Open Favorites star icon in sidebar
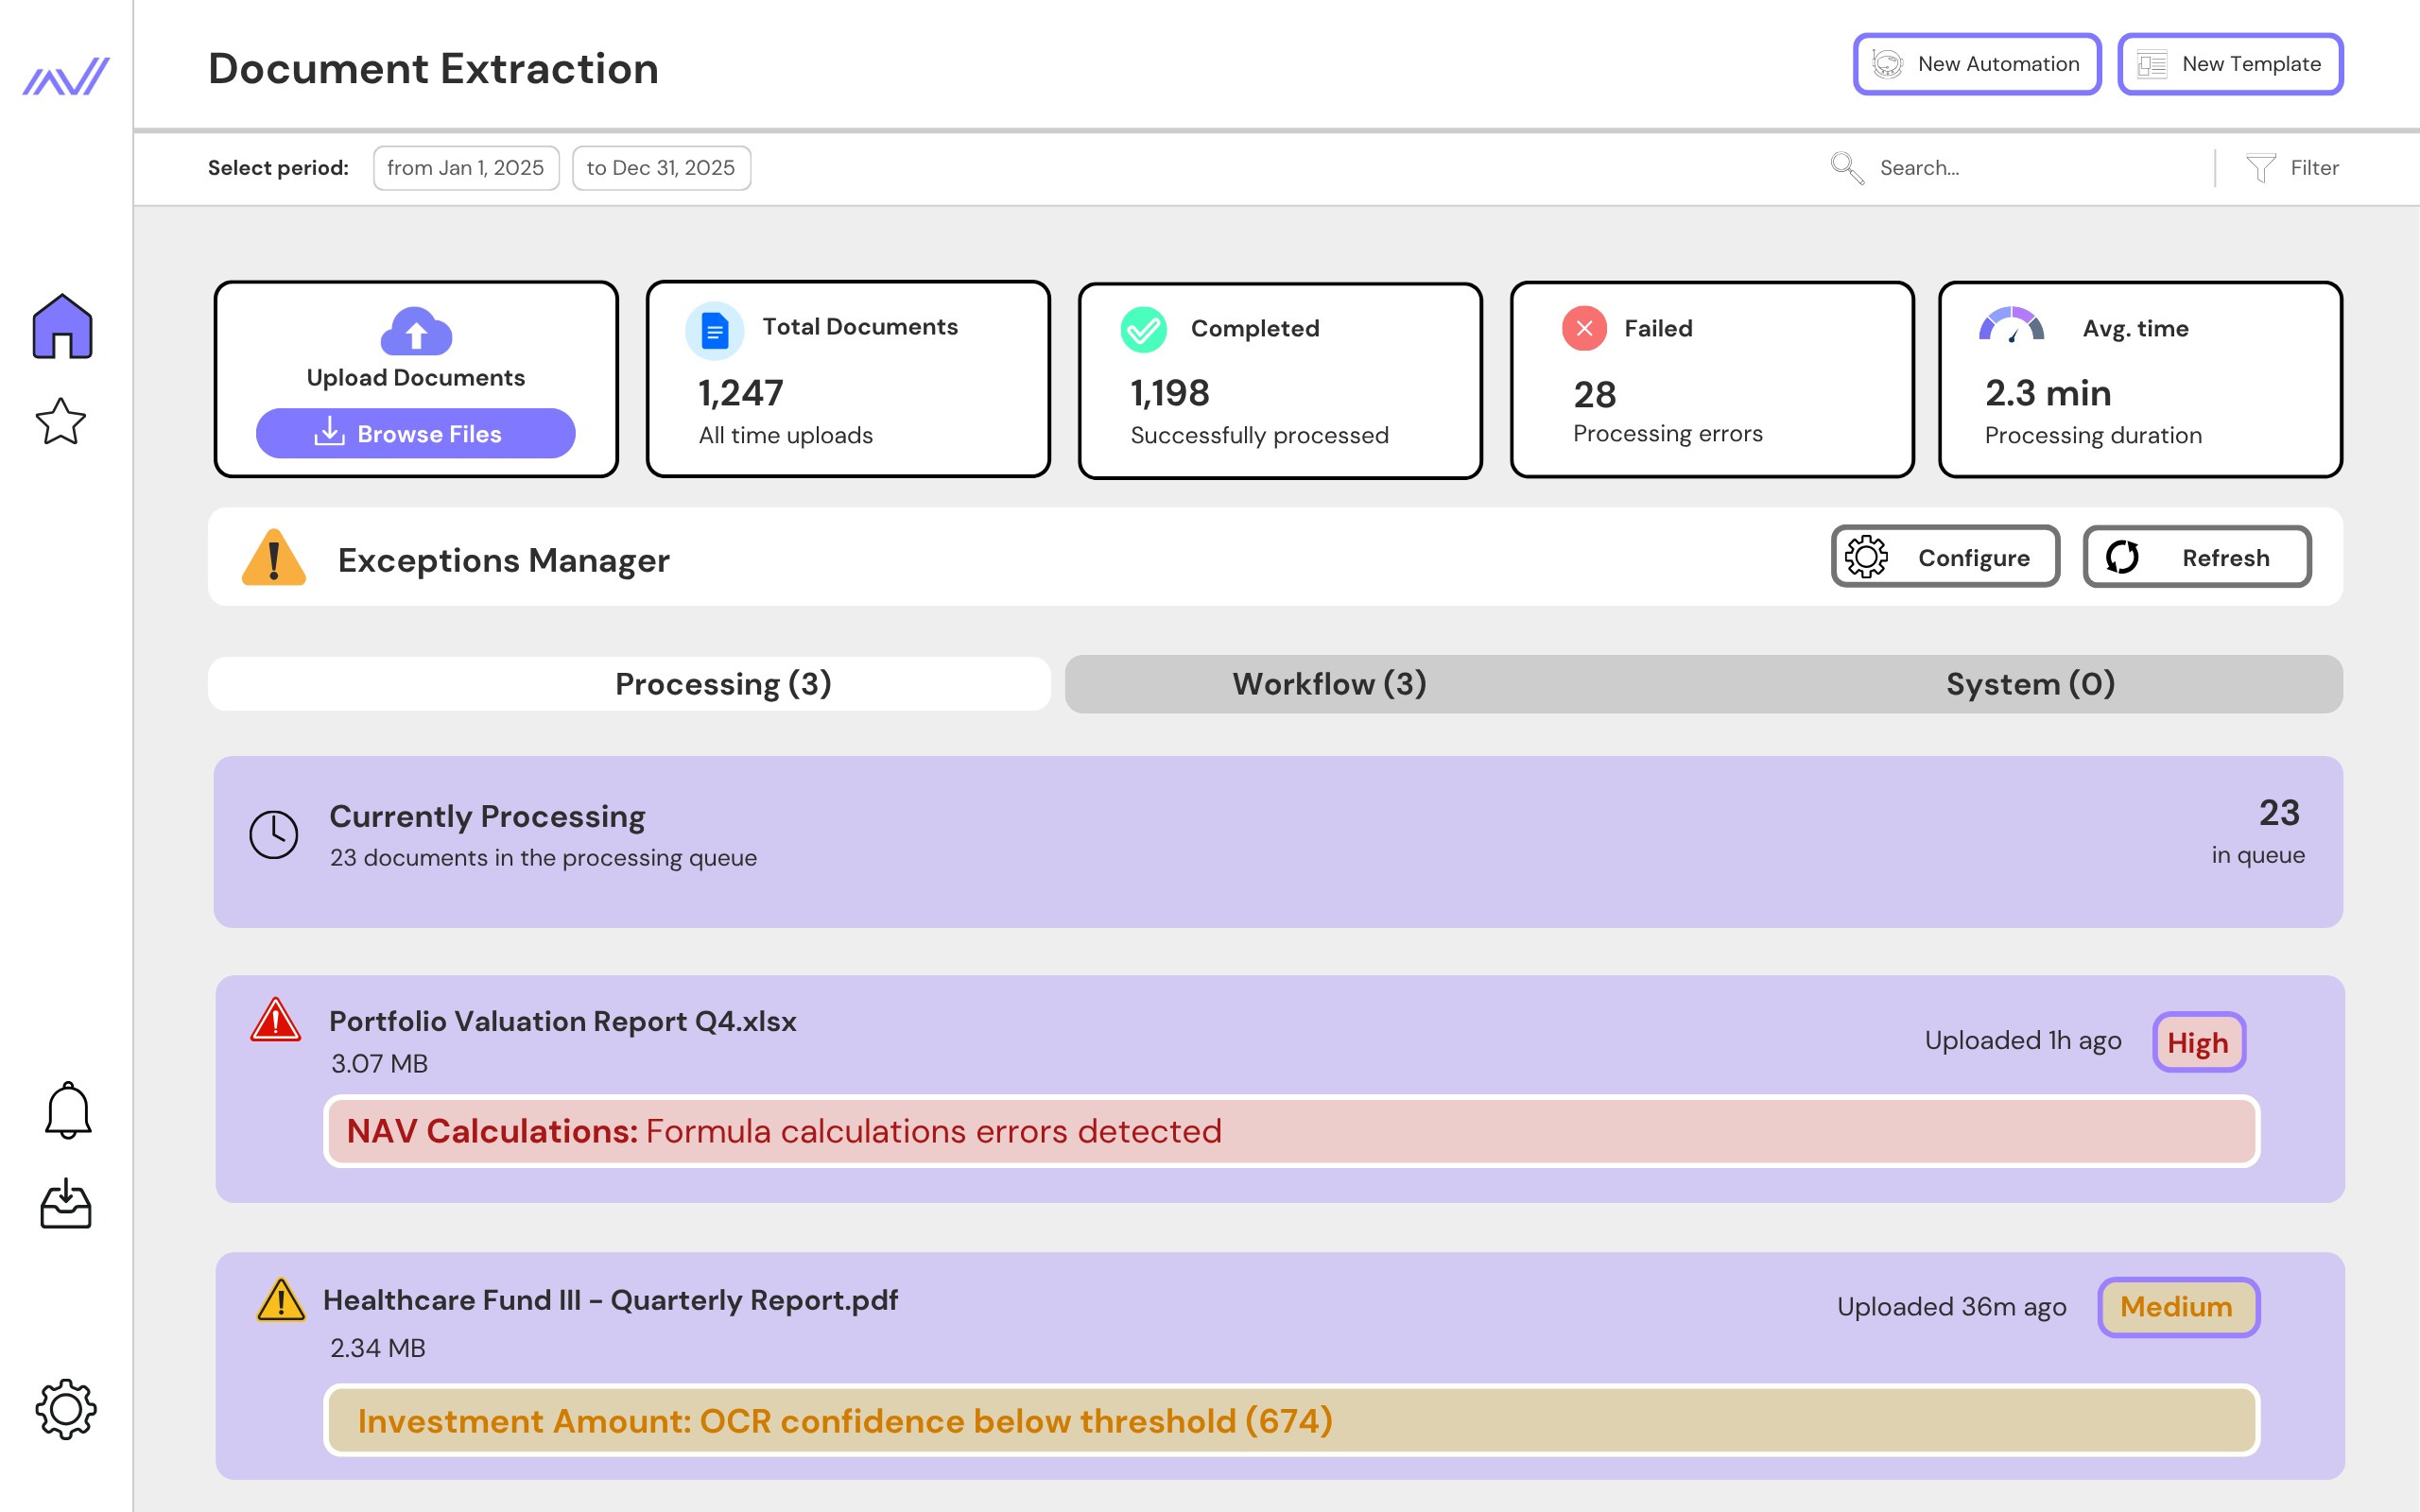Image resolution: width=2420 pixels, height=1512 pixels. coord(61,421)
